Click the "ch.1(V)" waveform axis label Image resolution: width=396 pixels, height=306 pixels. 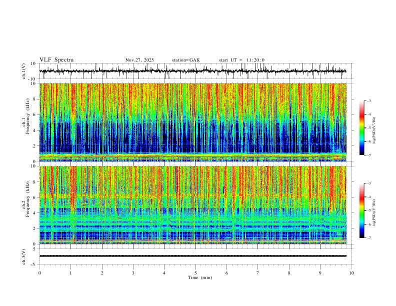[24, 71]
